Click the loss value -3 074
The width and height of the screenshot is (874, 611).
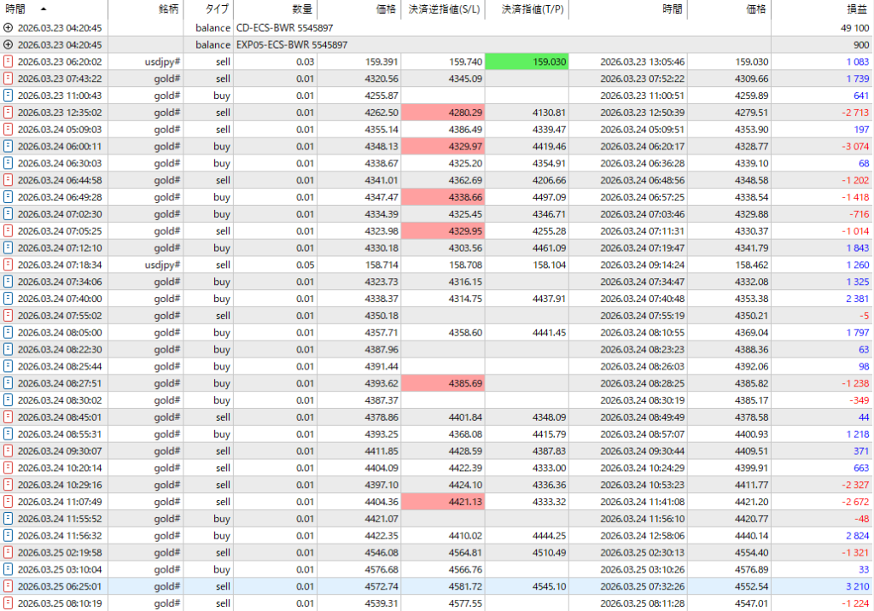click(x=854, y=147)
